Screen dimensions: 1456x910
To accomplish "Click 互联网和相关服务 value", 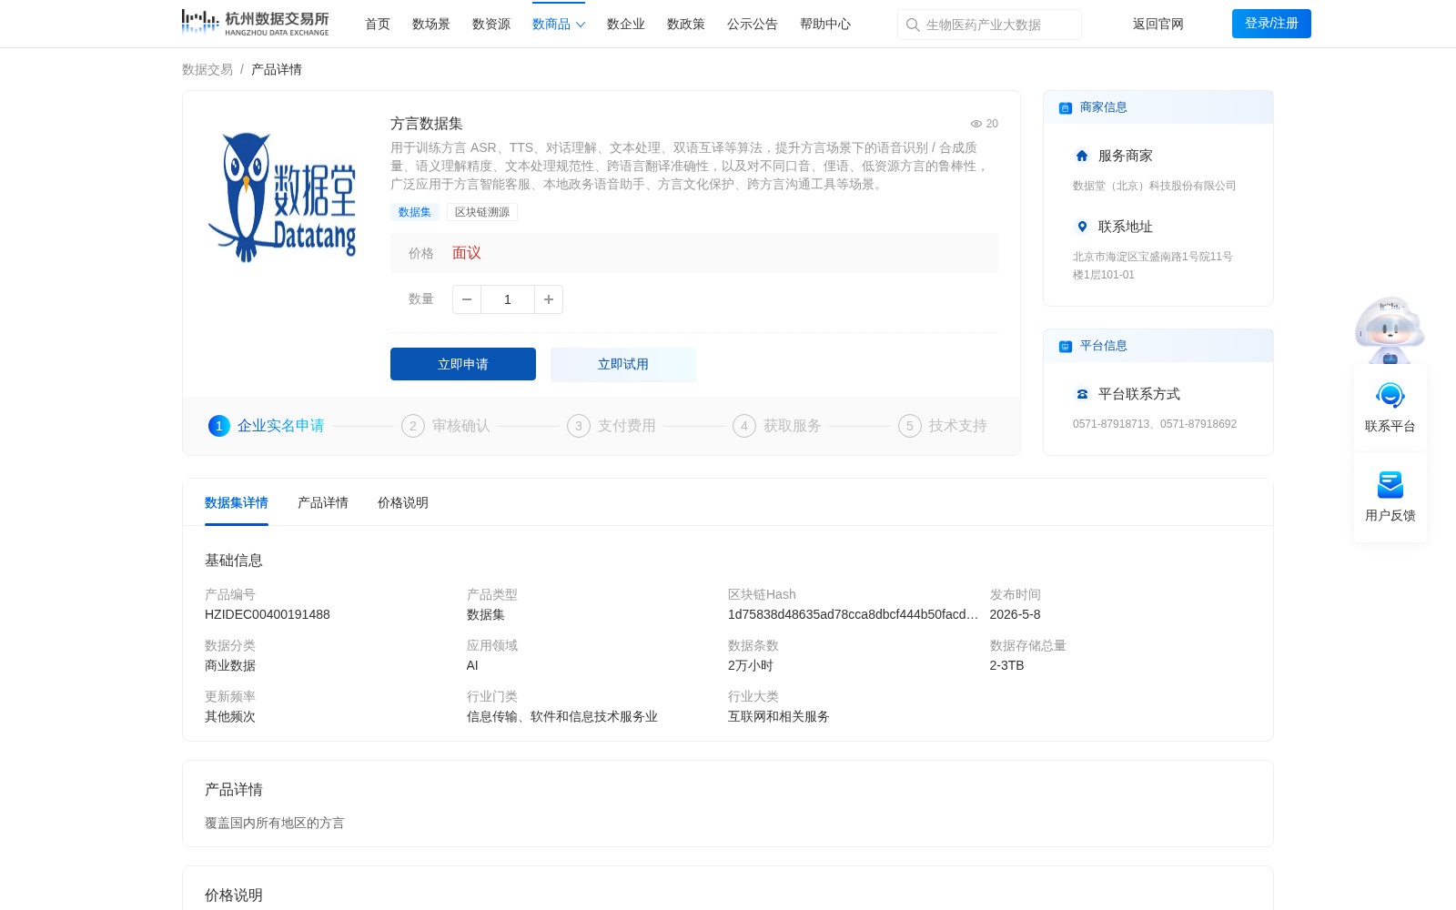I will 779,717.
